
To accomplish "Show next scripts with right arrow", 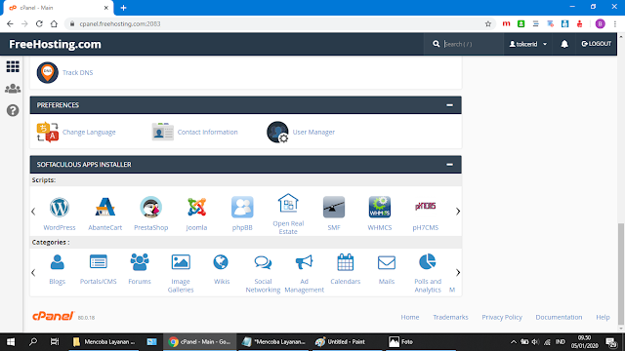I will [x=458, y=212].
